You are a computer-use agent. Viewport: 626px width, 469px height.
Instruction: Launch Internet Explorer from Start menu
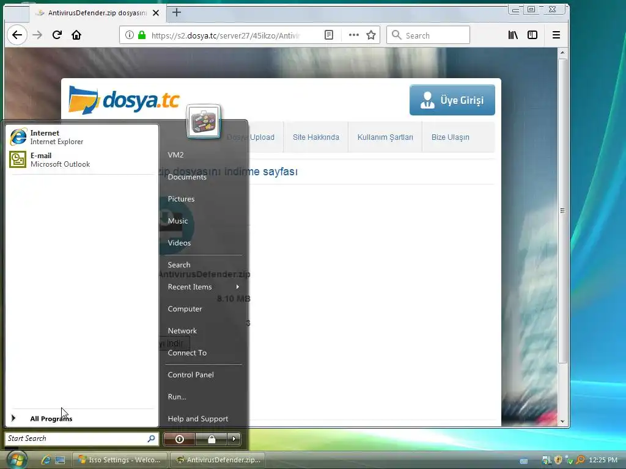[81, 137]
